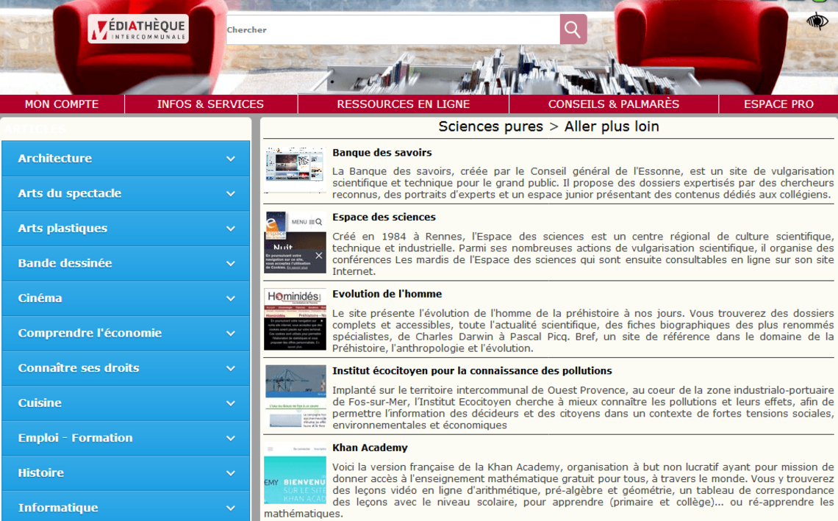838x521 pixels.
Task: Click the magnifying glass search button
Action: tap(573, 29)
